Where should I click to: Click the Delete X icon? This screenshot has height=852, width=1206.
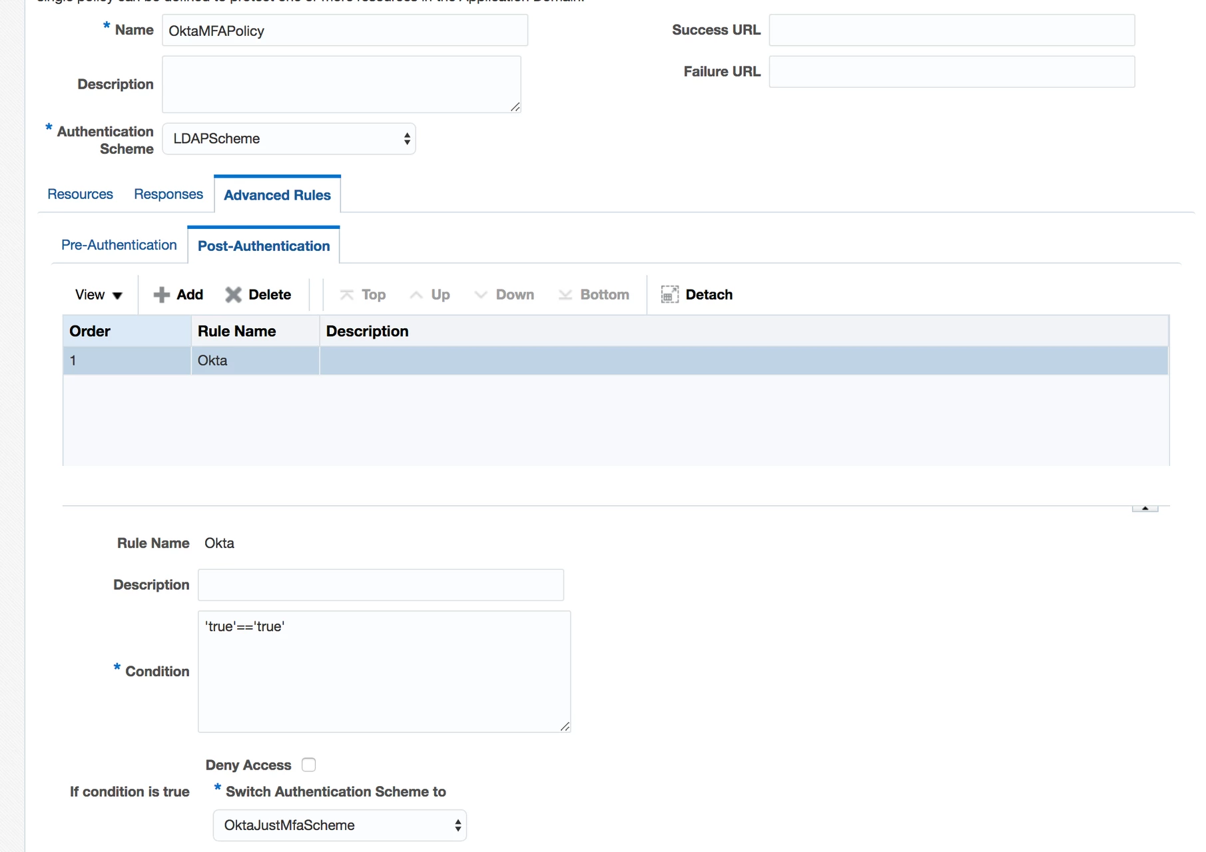point(233,295)
